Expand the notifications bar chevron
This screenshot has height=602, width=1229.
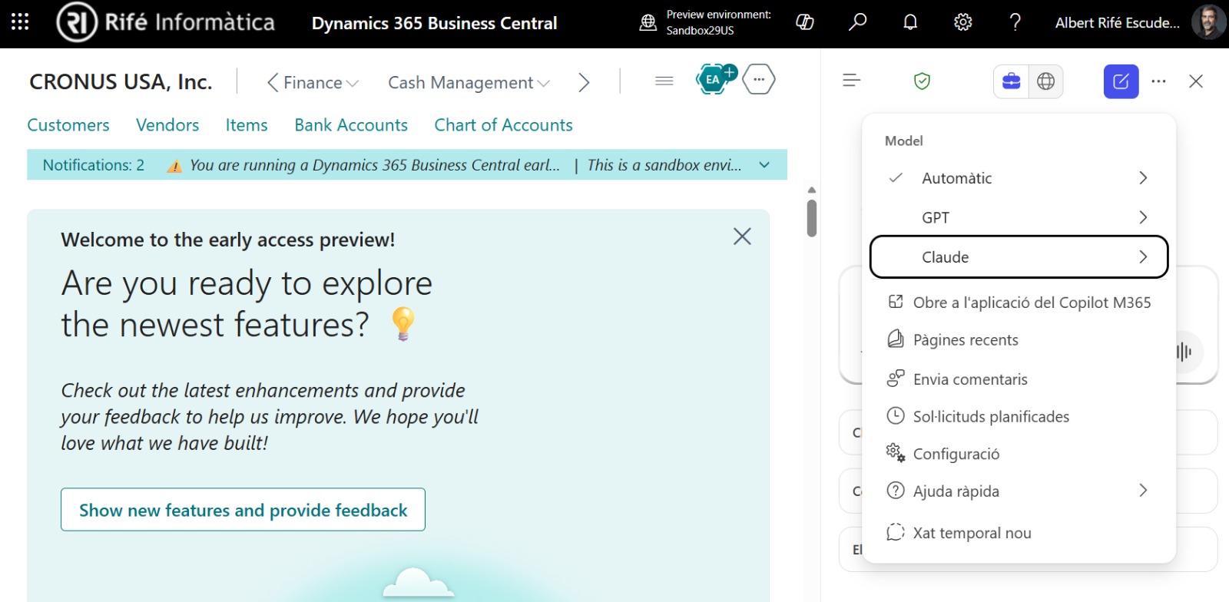pyautogui.click(x=764, y=165)
